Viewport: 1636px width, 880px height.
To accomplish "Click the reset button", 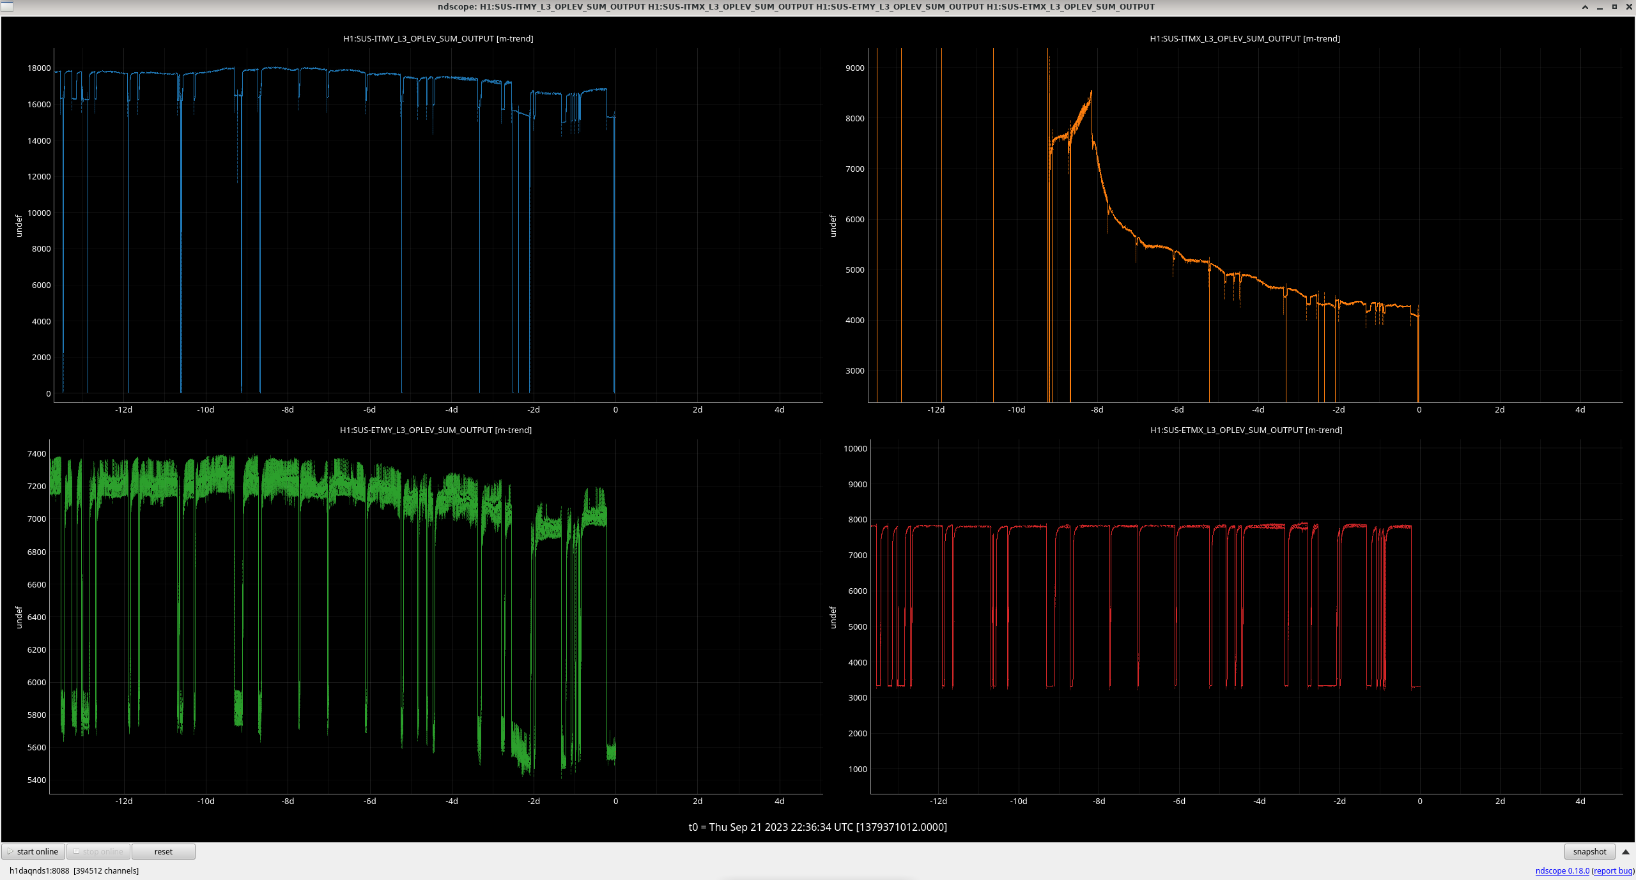I will point(164,851).
